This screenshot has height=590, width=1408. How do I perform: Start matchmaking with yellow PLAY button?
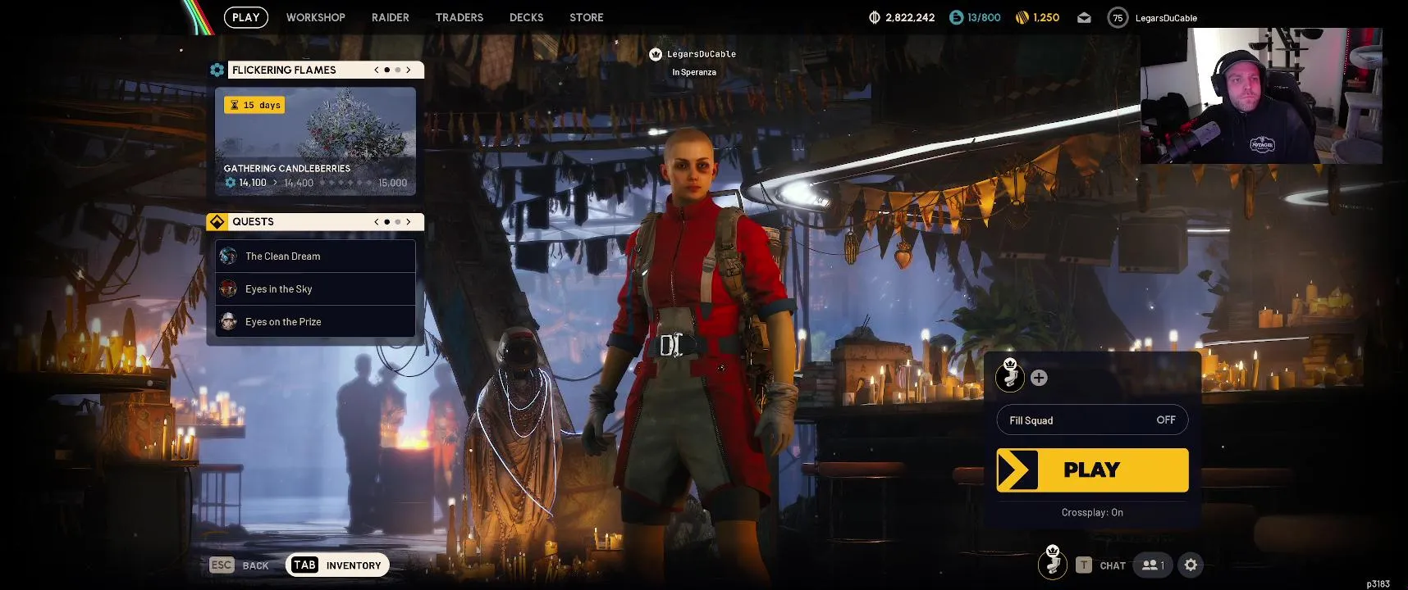pos(1092,470)
